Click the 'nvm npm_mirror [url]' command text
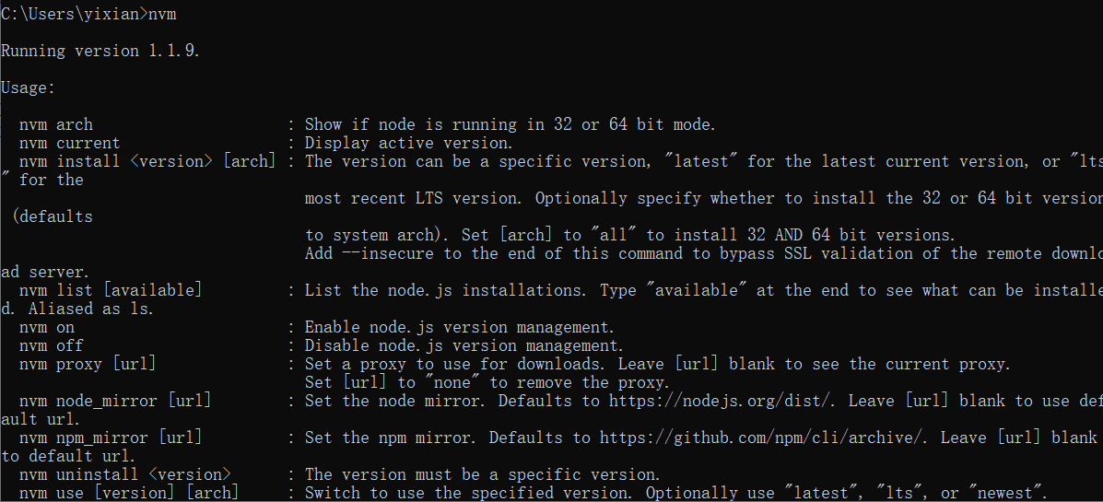The height and width of the screenshot is (502, 1103). [x=111, y=438]
